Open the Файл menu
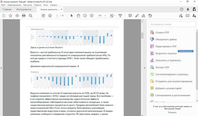198x116 pixels. point(3,5)
